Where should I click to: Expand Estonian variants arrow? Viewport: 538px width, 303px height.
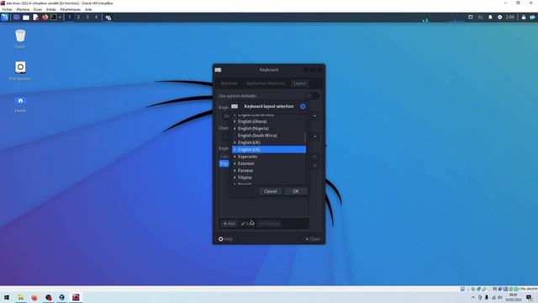coord(235,163)
